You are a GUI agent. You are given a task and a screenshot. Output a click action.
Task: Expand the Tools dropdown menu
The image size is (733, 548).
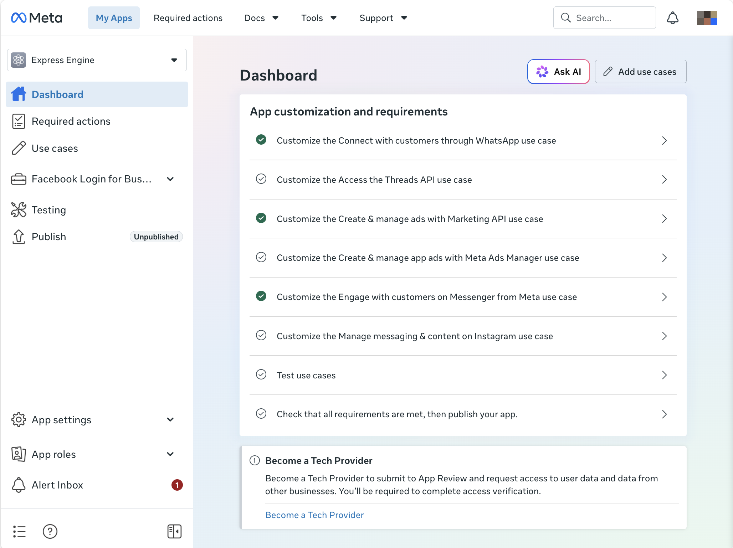tap(334, 18)
